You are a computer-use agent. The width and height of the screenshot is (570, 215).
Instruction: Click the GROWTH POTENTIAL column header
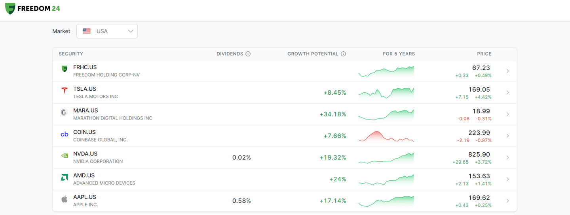coord(313,54)
